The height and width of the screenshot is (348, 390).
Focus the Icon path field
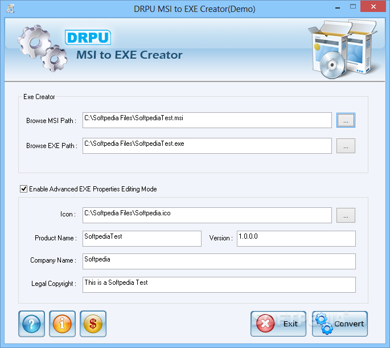[207, 215]
